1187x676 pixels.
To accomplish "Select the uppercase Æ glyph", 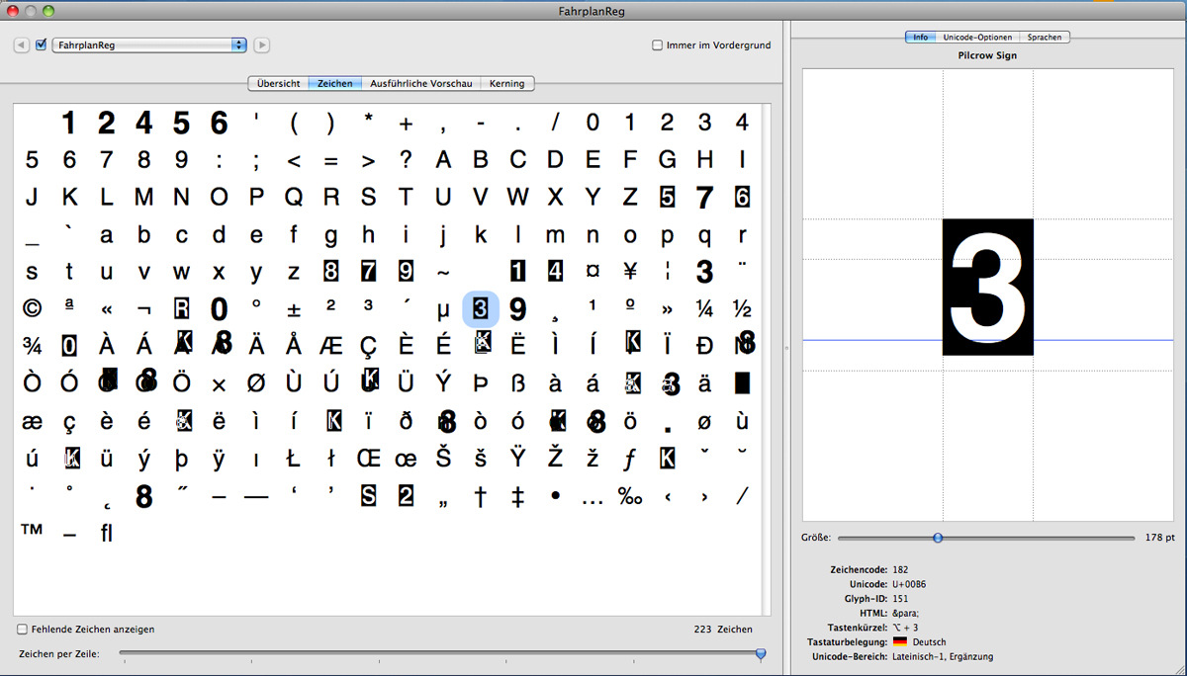I will pyautogui.click(x=330, y=345).
